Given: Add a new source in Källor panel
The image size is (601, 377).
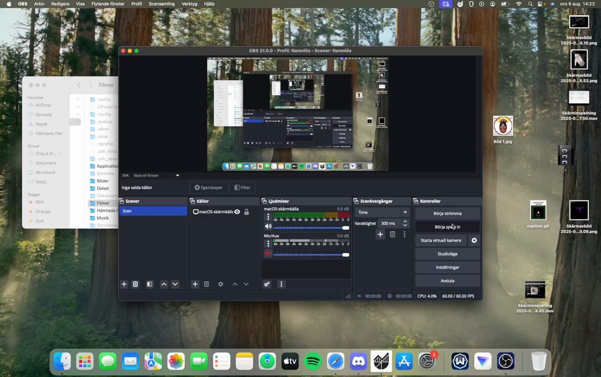Looking at the screenshot, I should point(195,284).
